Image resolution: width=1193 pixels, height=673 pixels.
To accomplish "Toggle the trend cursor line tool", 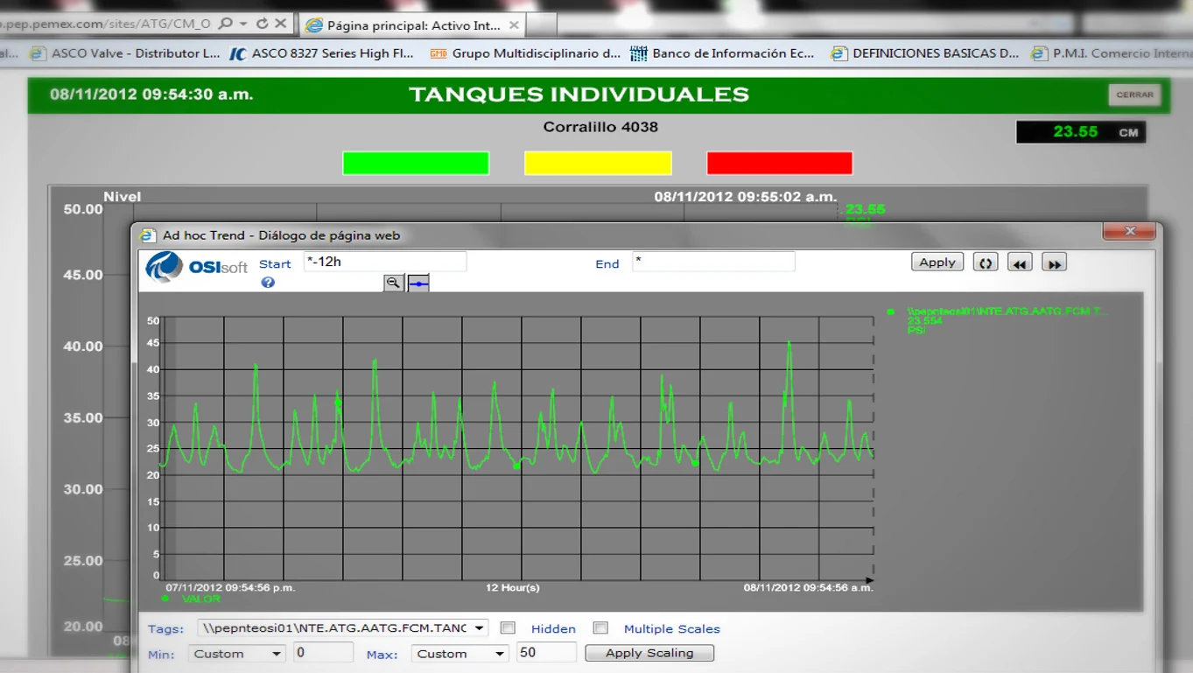I will (x=419, y=283).
